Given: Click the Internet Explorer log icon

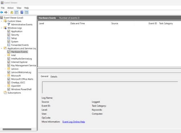Looking at the screenshot, I should [x=9, y=62].
